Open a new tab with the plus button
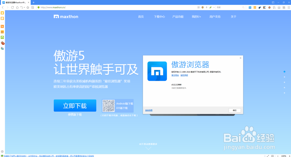Screen dimensions: 291x157 coord(33,2)
